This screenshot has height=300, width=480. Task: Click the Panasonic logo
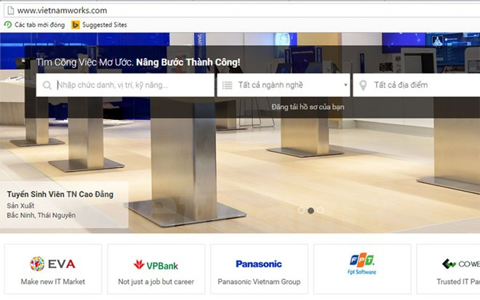click(x=258, y=264)
